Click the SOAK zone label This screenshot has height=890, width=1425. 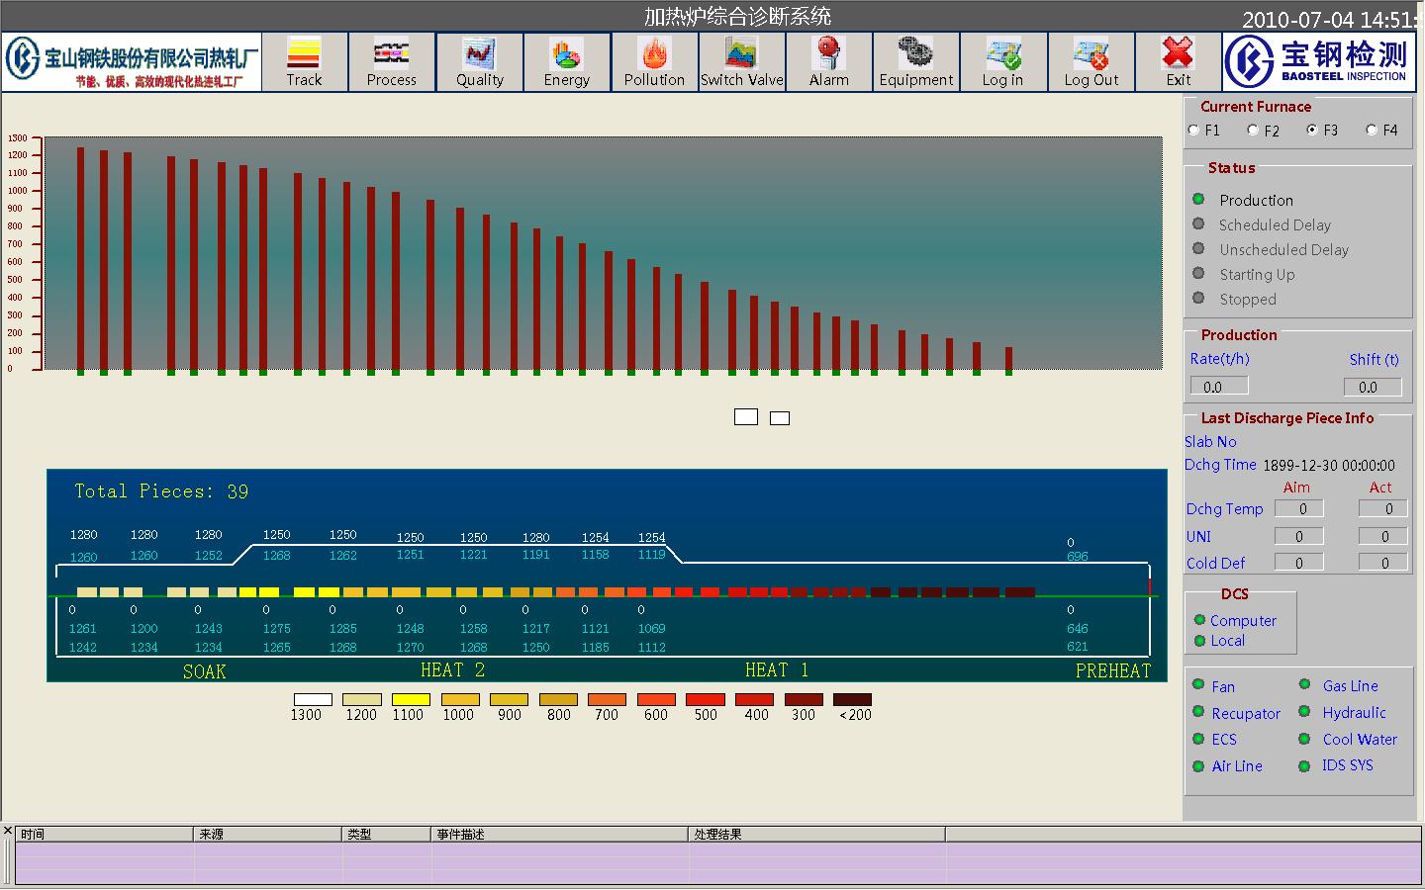(x=205, y=671)
